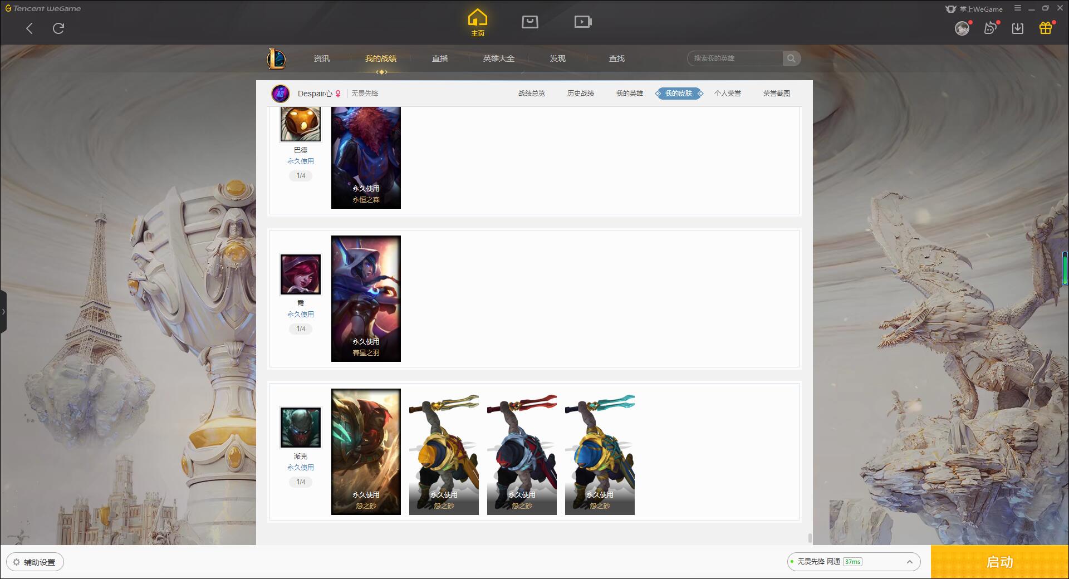Expand the left side panel arrow

3,312
